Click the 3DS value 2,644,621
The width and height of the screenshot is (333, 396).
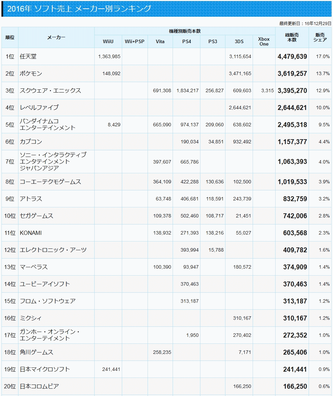(240, 108)
